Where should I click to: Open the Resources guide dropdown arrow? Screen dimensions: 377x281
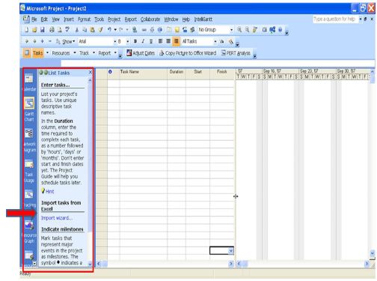pyautogui.click(x=75, y=53)
